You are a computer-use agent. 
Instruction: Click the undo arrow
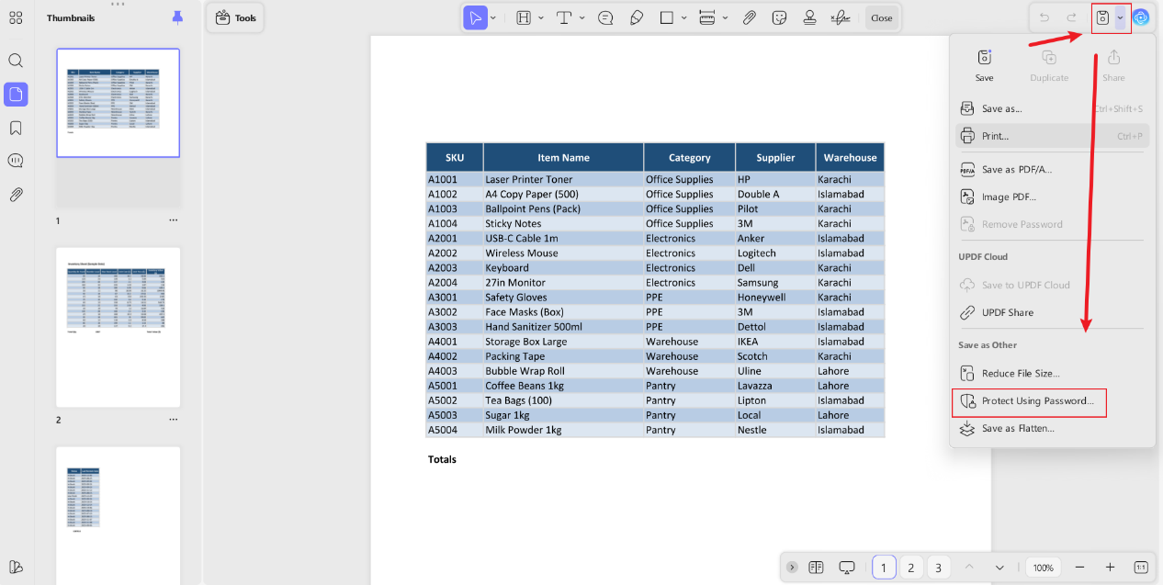click(1044, 17)
